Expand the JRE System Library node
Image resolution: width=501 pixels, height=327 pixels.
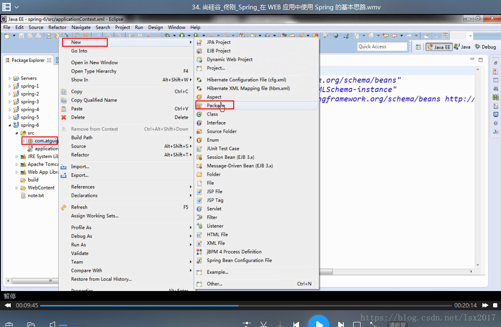tap(17, 156)
